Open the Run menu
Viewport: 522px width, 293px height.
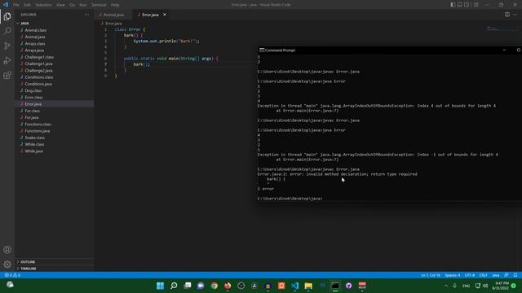(83, 5)
